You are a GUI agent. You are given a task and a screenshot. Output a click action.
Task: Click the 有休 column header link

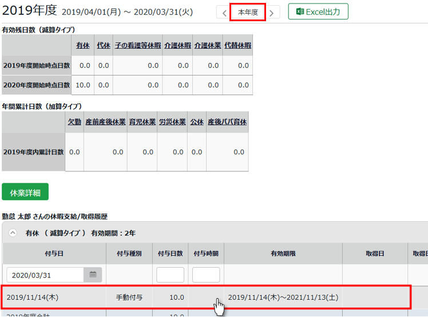point(83,45)
